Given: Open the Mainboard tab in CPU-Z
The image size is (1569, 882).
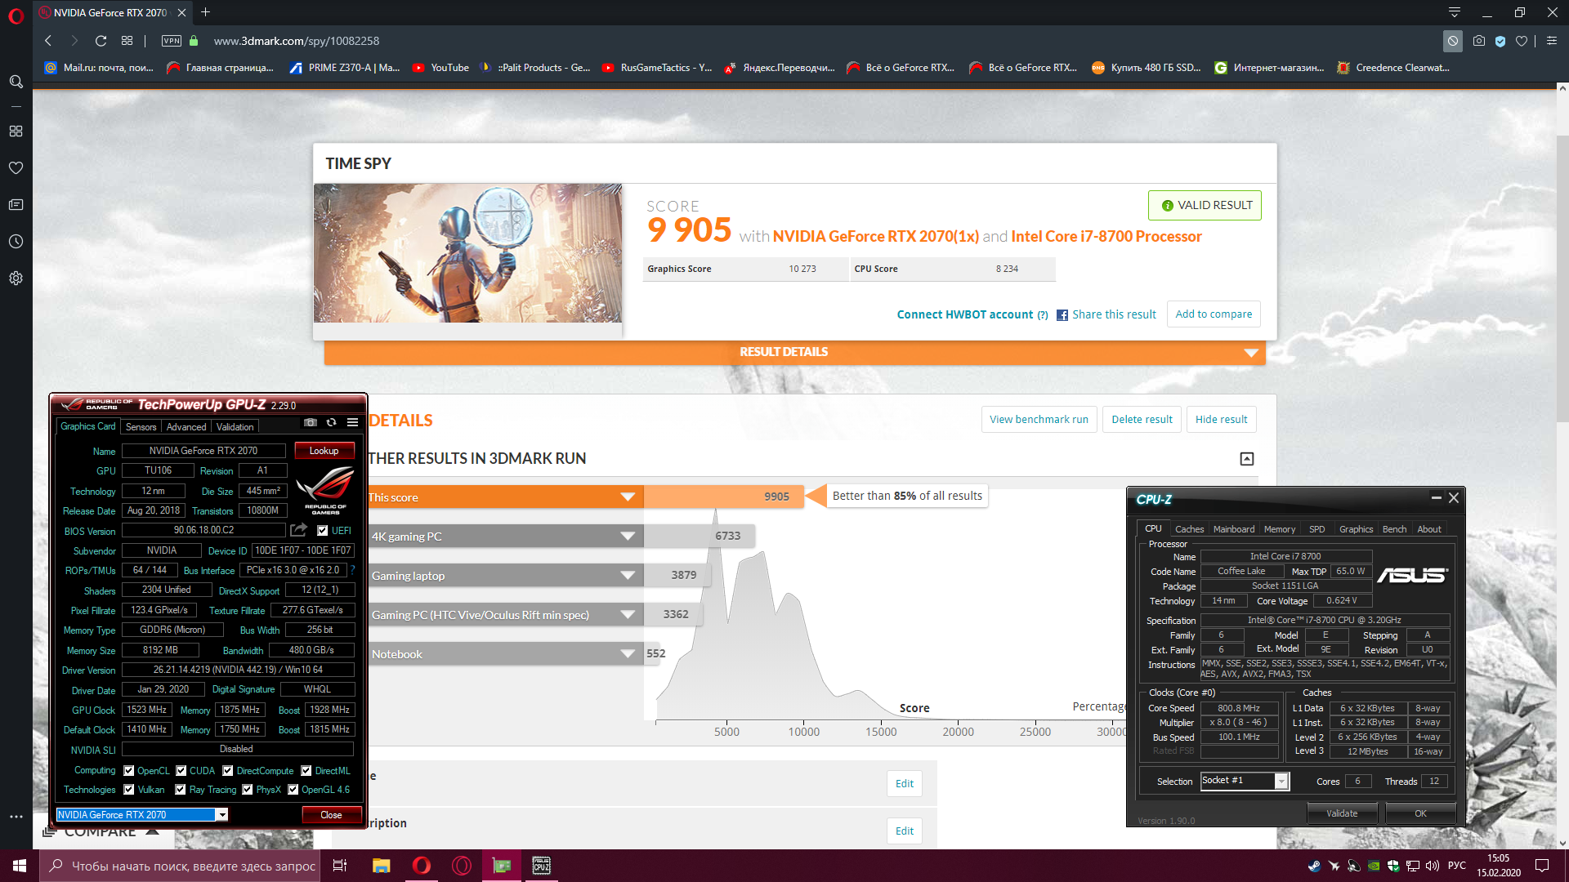Looking at the screenshot, I should click(1233, 529).
